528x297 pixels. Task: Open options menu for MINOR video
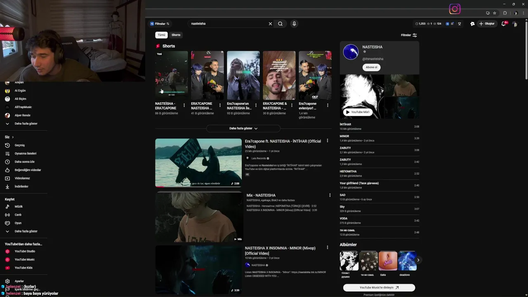point(328,247)
